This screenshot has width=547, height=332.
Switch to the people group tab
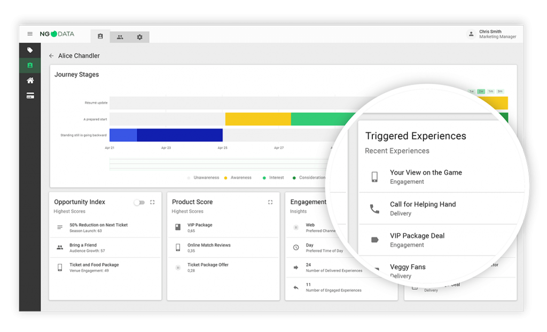tap(120, 37)
